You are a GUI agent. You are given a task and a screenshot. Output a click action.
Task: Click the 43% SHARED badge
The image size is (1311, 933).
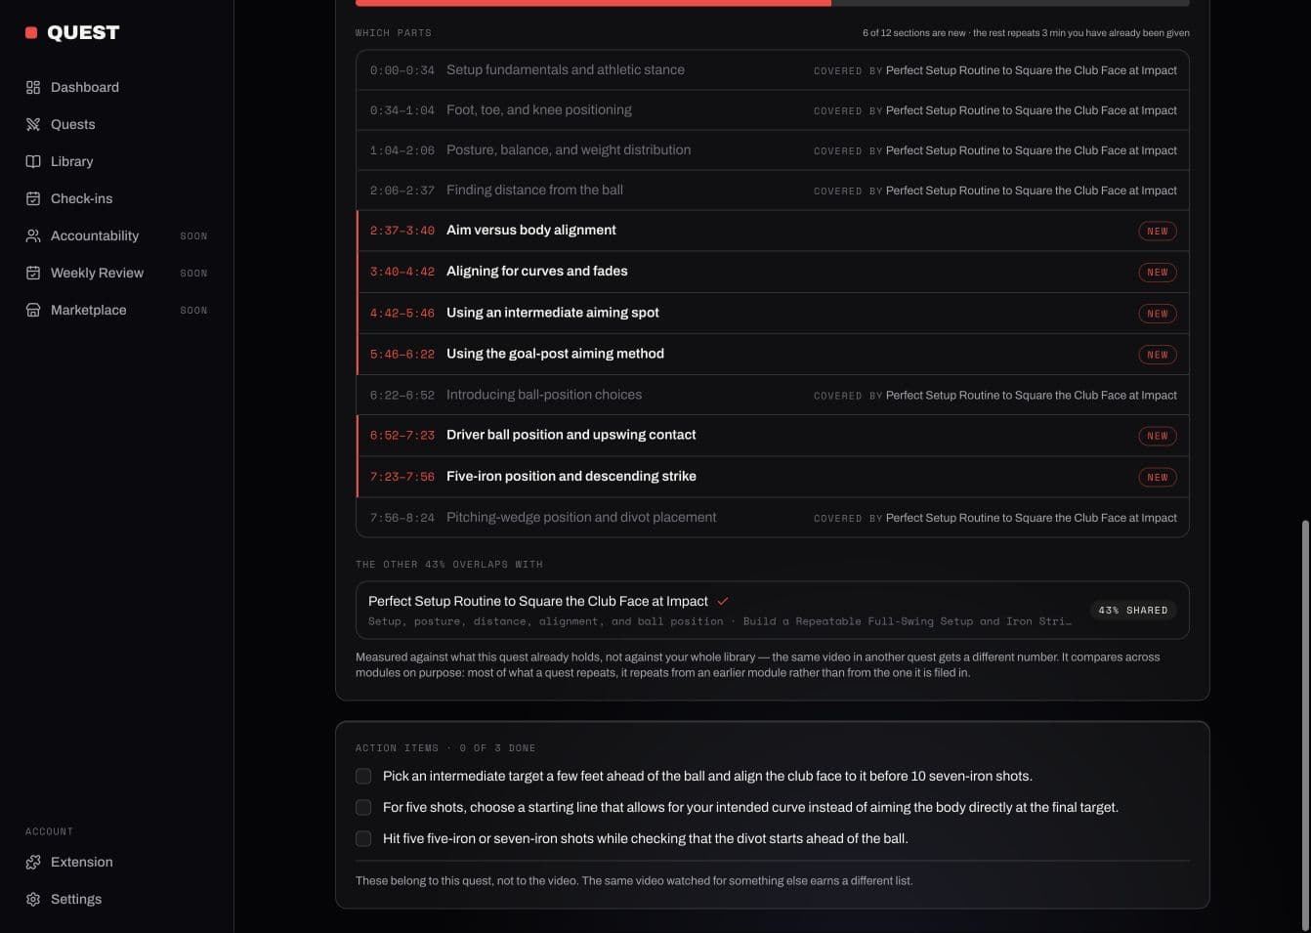[1133, 611]
